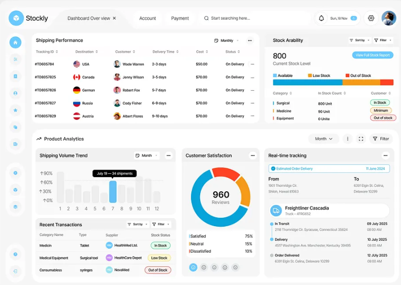Click the Stockly cube logo icon
The height and width of the screenshot is (285, 401).
click(x=16, y=18)
